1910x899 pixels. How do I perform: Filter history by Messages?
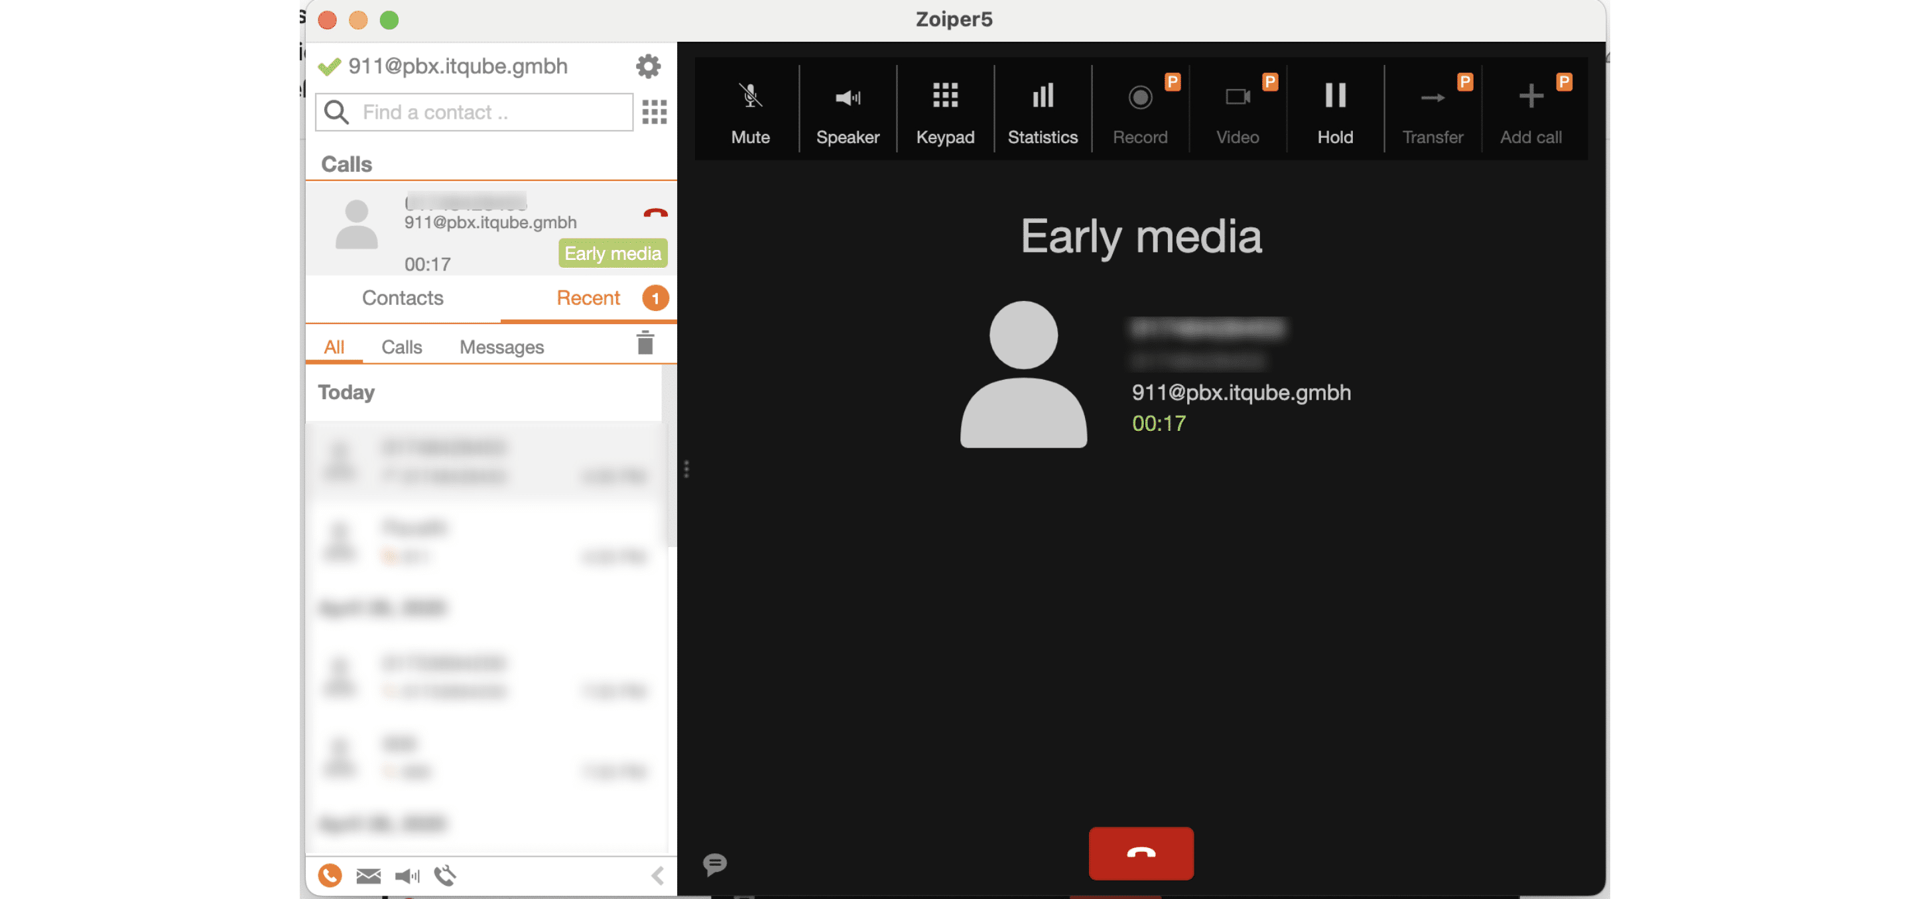click(501, 347)
